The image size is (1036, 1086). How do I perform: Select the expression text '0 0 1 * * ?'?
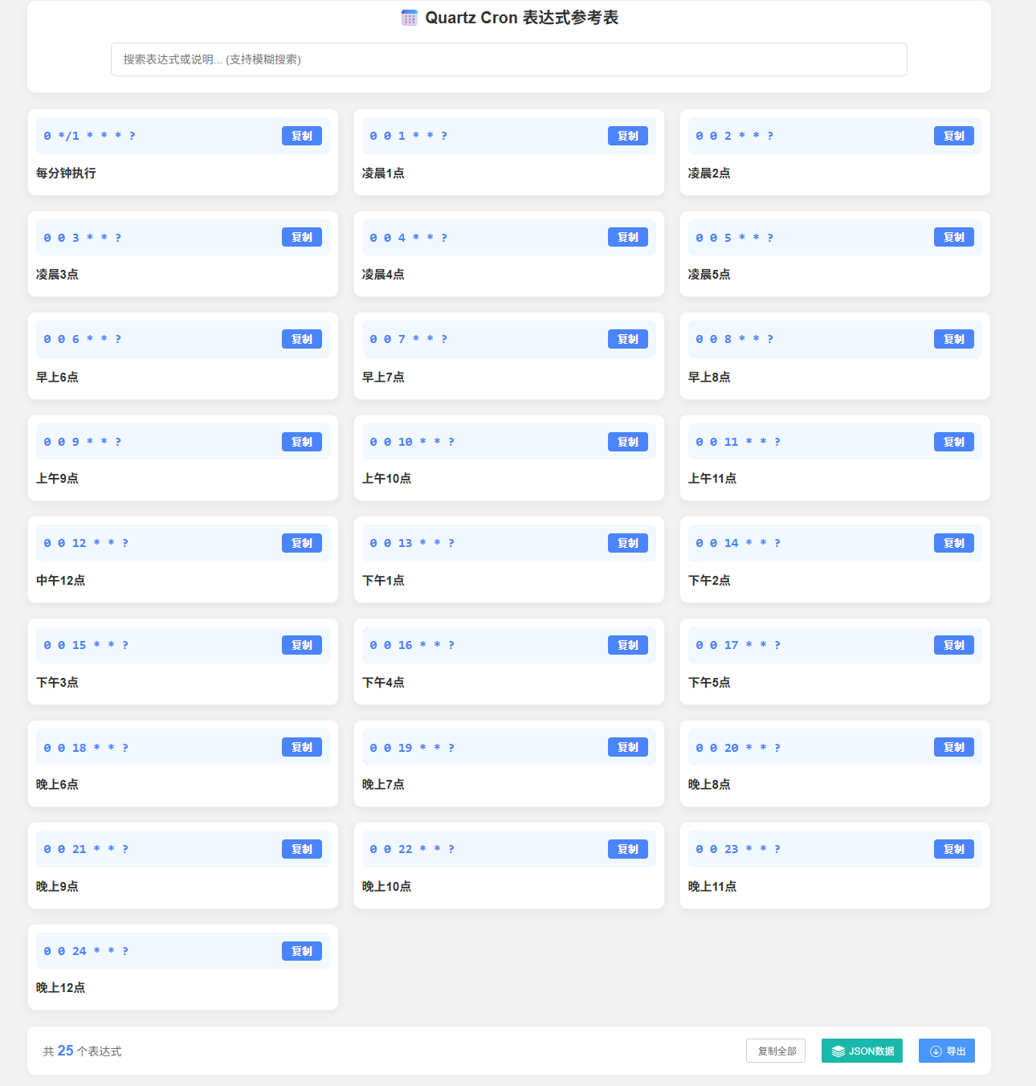click(409, 136)
